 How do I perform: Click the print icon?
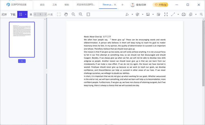[183, 14]
